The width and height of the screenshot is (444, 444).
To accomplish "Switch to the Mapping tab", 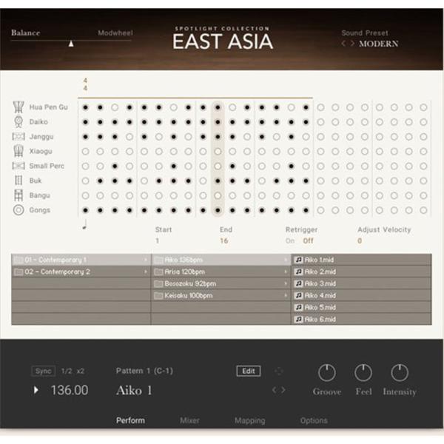I will (x=249, y=420).
